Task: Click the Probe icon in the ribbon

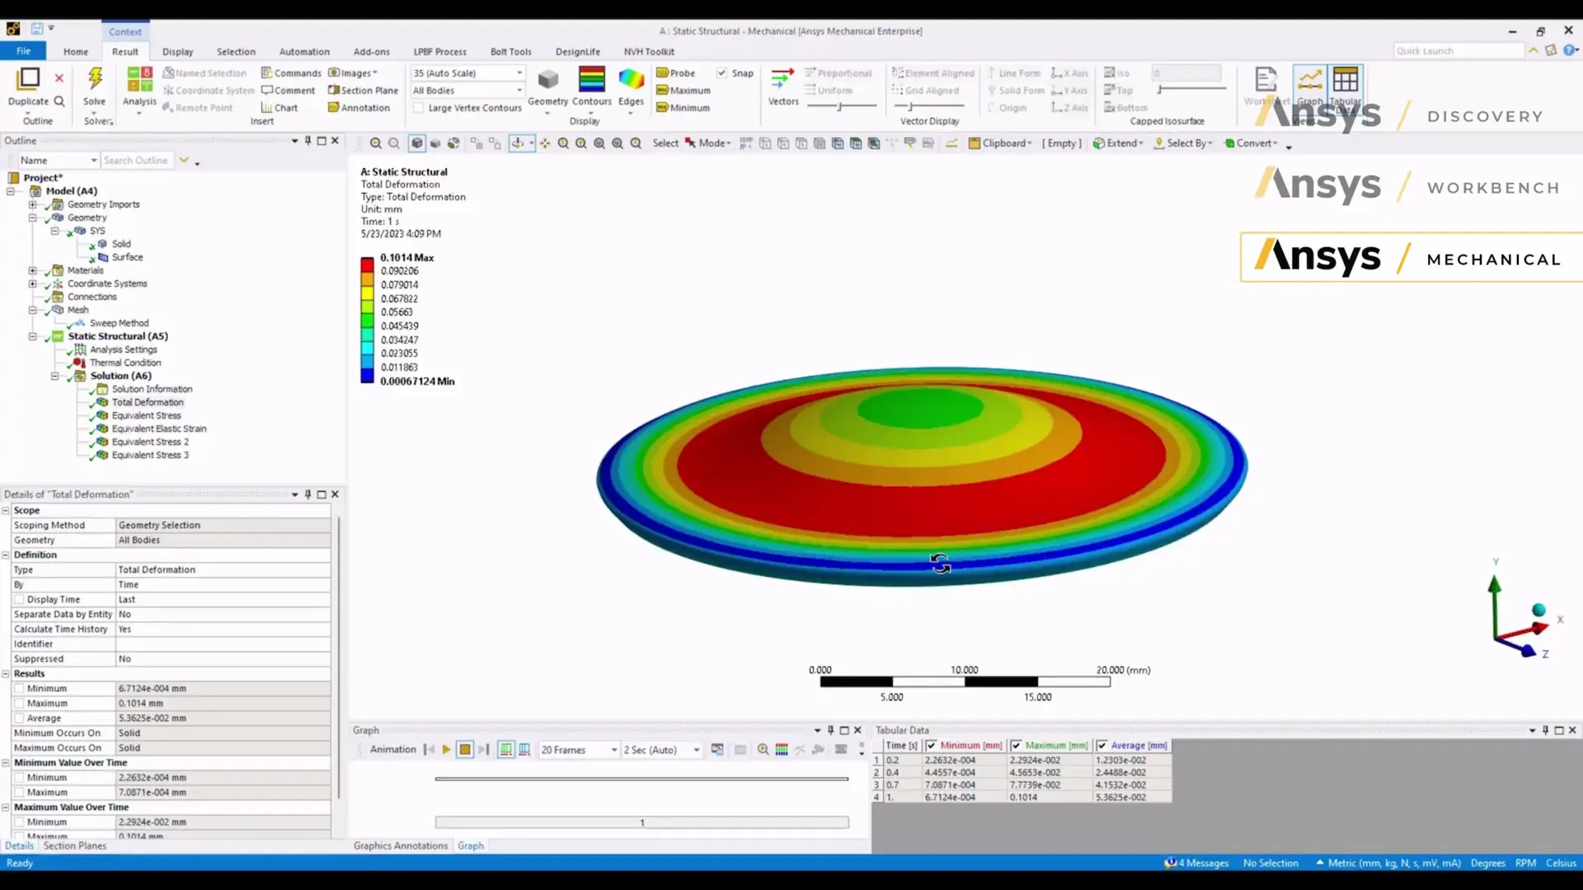Action: click(676, 73)
